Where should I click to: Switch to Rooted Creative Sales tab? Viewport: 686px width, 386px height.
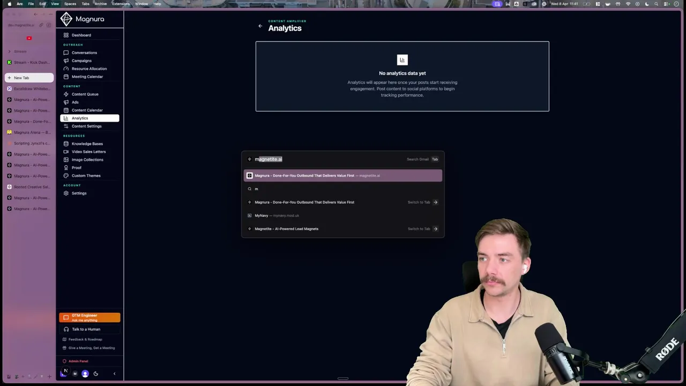(x=29, y=187)
